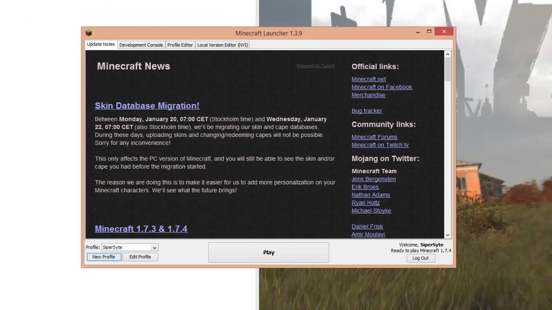Open the Minecraft on Facebook link
The width and height of the screenshot is (552, 310).
(382, 87)
